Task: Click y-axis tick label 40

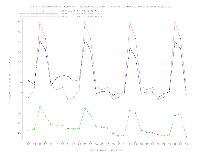Action: pos(19,42)
